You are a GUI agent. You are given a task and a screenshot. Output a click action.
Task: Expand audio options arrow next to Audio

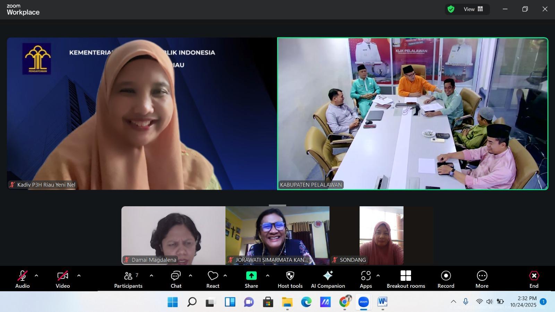36,276
